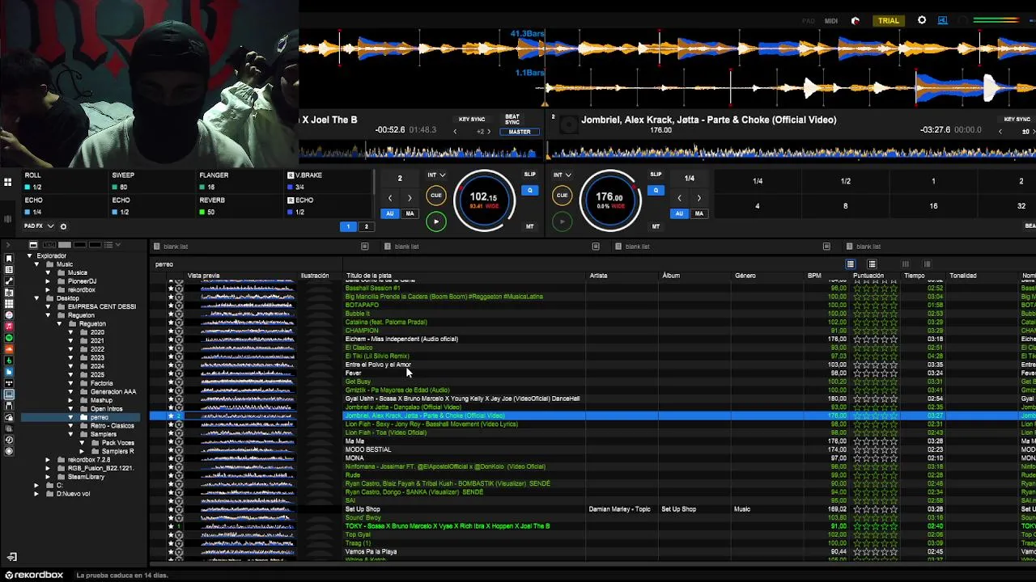Screen dimensions: 1036x582
Task: Sort by BPM column header
Action: 814,276
